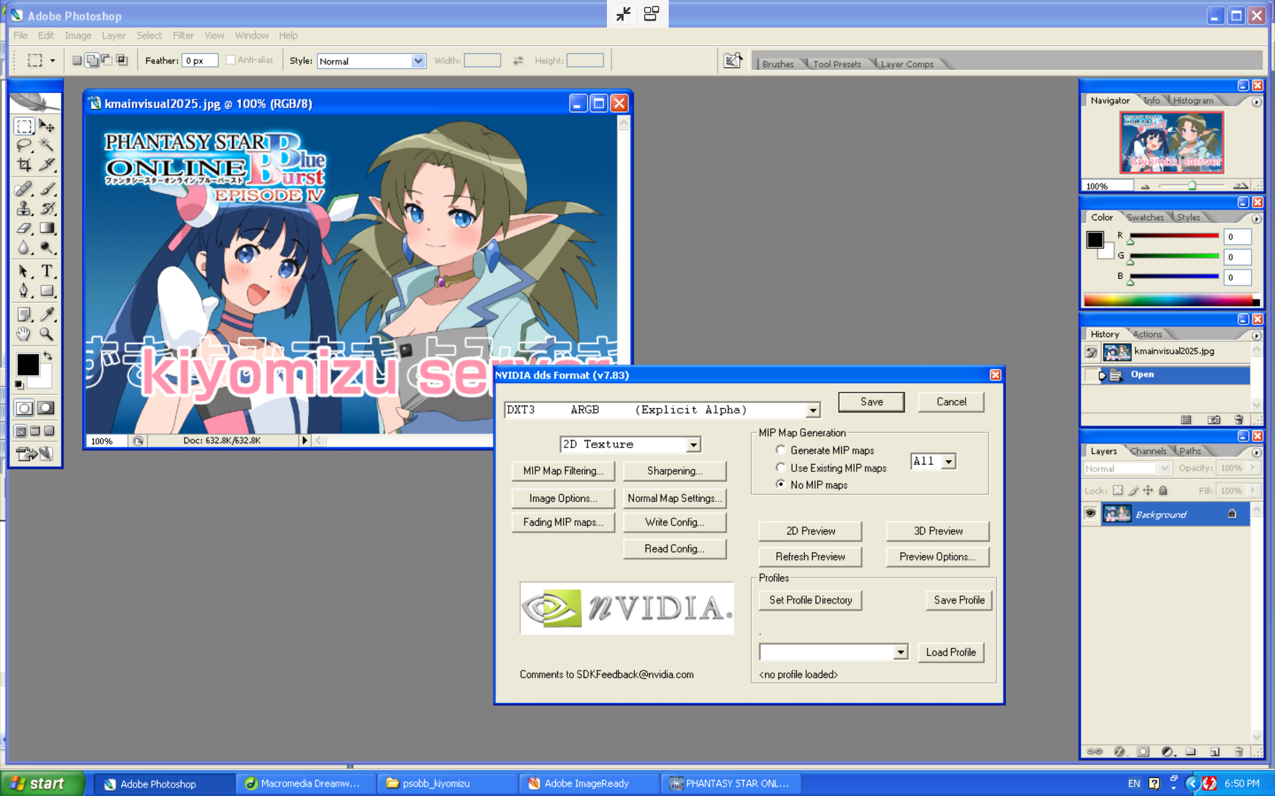Select the Move tool
Image resolution: width=1275 pixels, height=796 pixels.
(x=46, y=126)
